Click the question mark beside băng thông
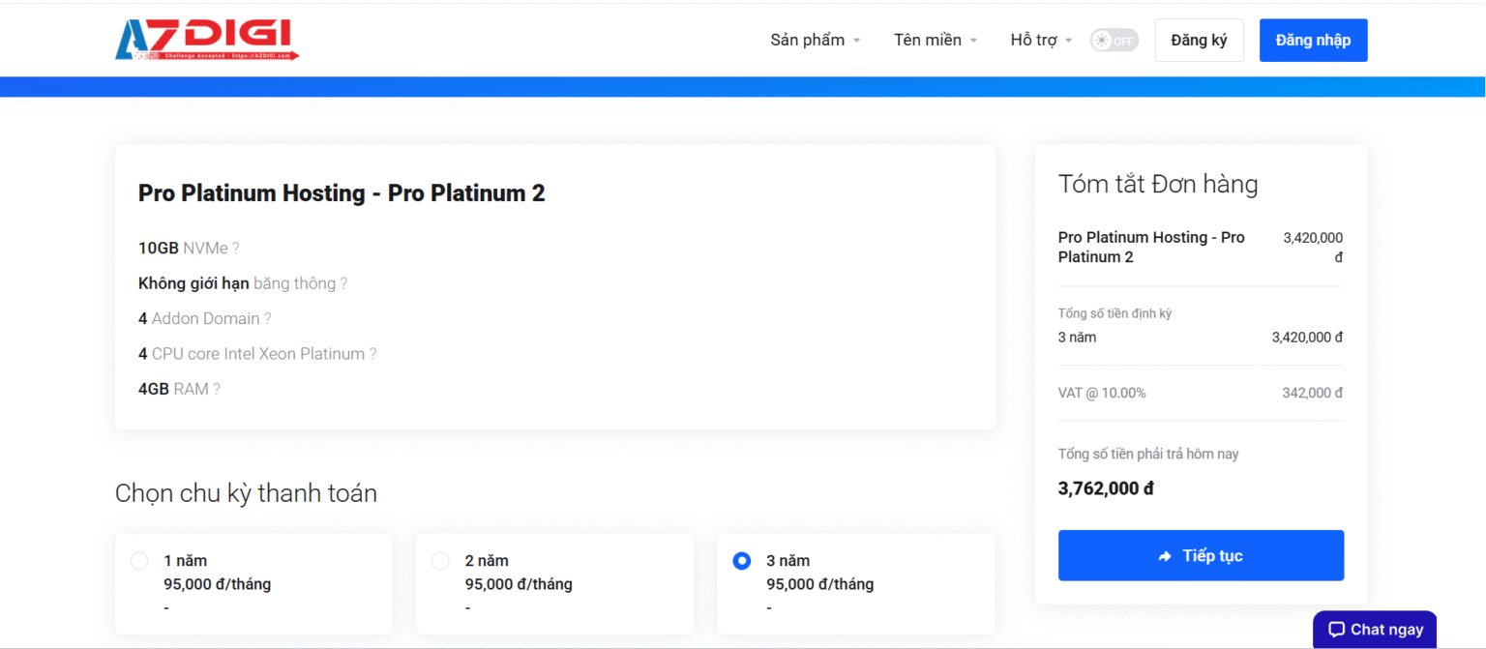1486x649 pixels. pyautogui.click(x=343, y=283)
